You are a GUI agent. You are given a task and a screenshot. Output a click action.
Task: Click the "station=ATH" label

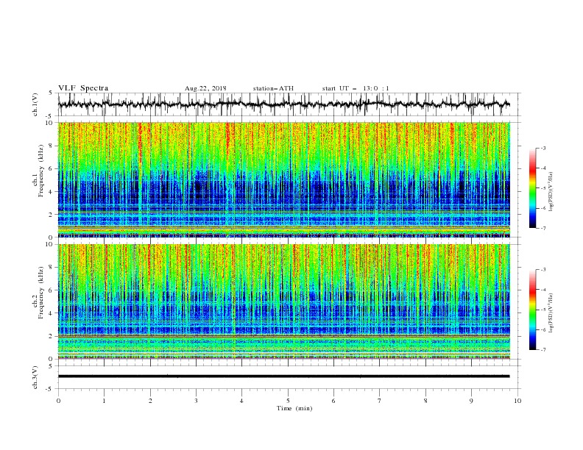tap(273, 88)
